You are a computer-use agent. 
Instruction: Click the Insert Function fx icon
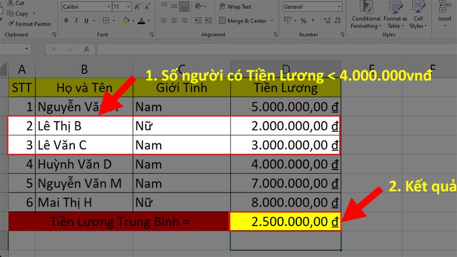pos(87,49)
